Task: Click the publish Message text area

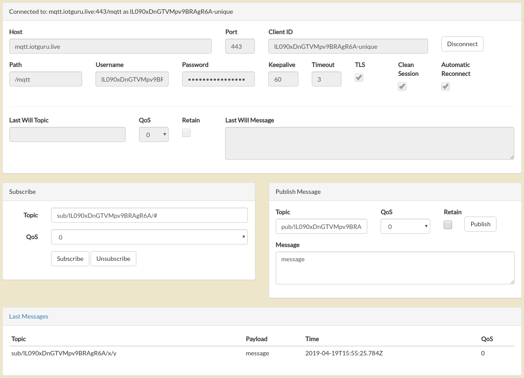Action: [395, 268]
